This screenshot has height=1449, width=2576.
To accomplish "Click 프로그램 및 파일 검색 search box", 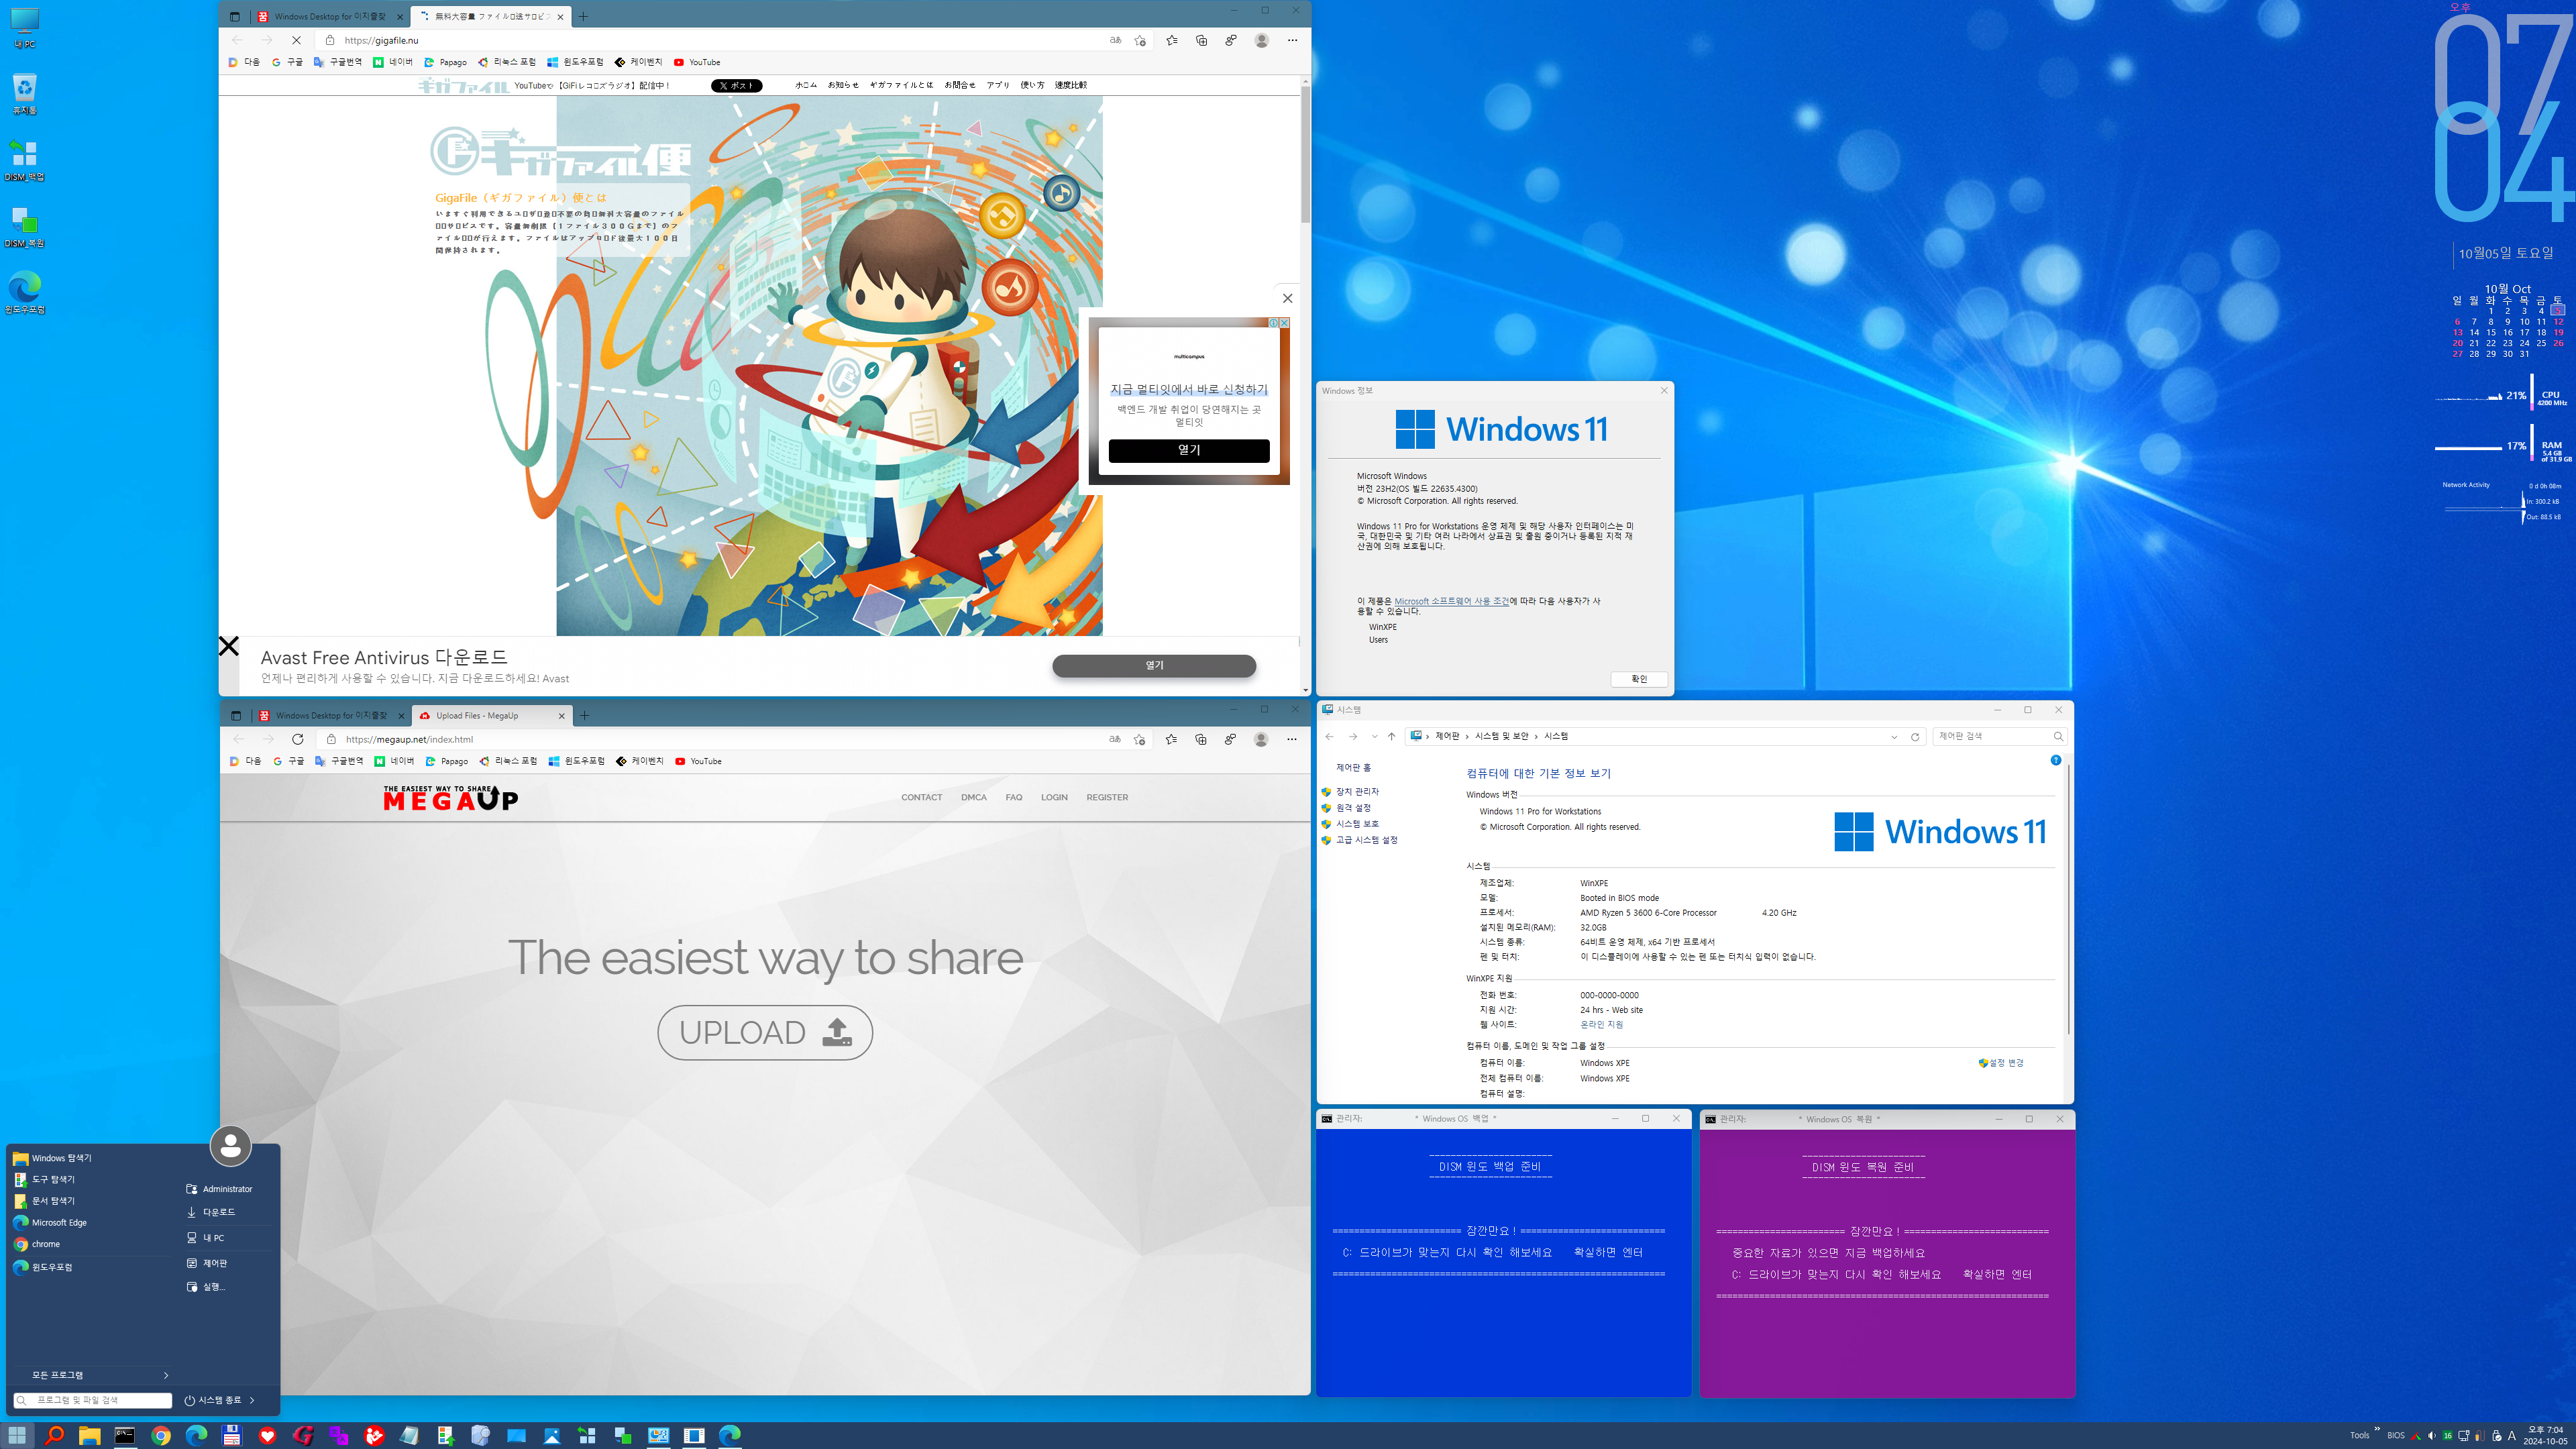I will (92, 1400).
